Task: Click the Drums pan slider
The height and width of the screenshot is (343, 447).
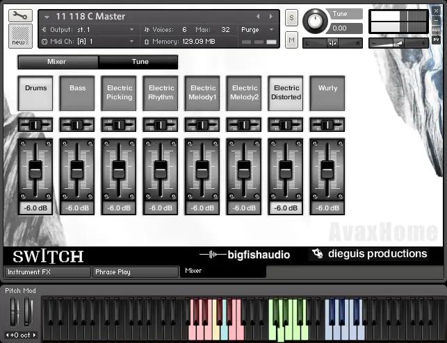Action: [35, 125]
